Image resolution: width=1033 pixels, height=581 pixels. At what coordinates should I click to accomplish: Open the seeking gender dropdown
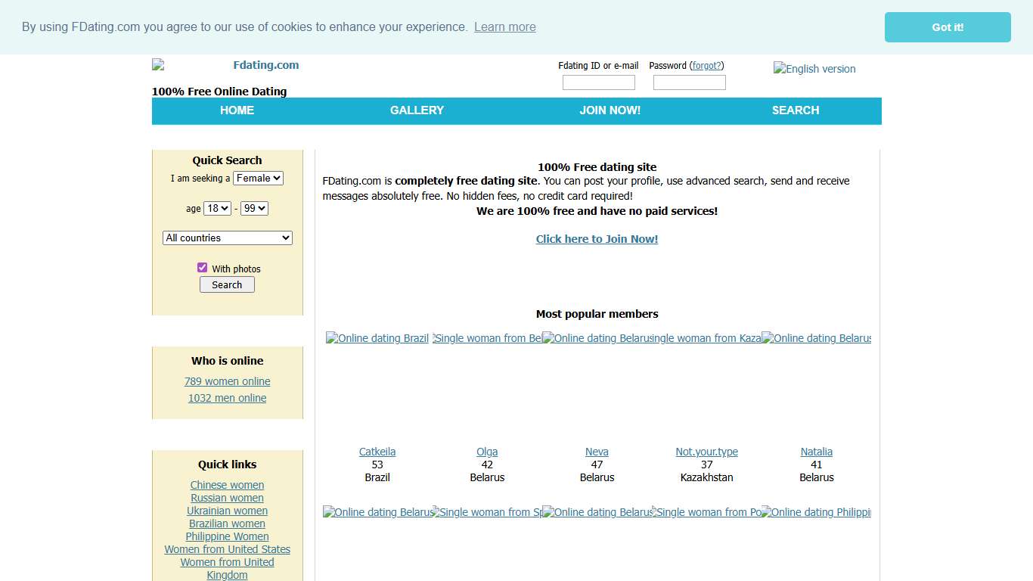pyautogui.click(x=258, y=178)
